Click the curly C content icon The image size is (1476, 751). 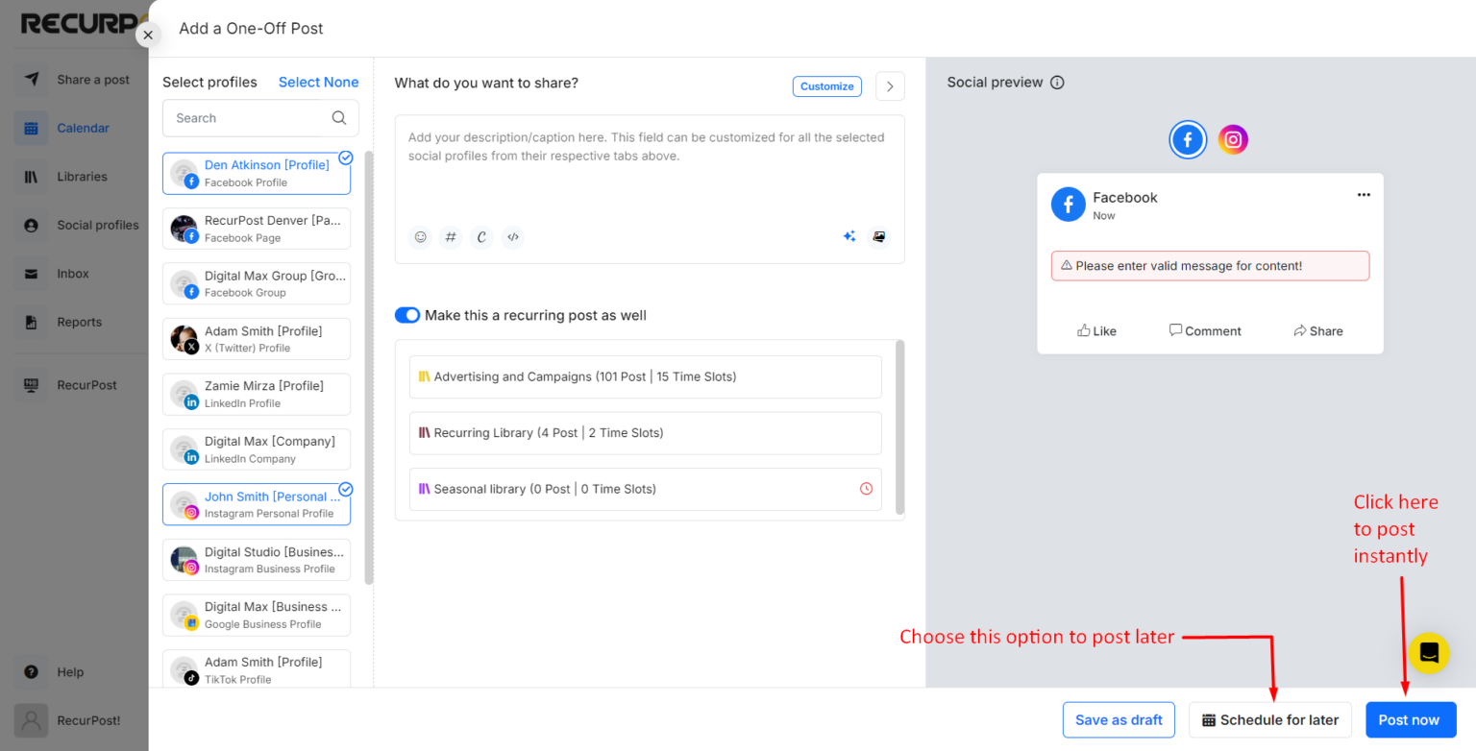(481, 236)
